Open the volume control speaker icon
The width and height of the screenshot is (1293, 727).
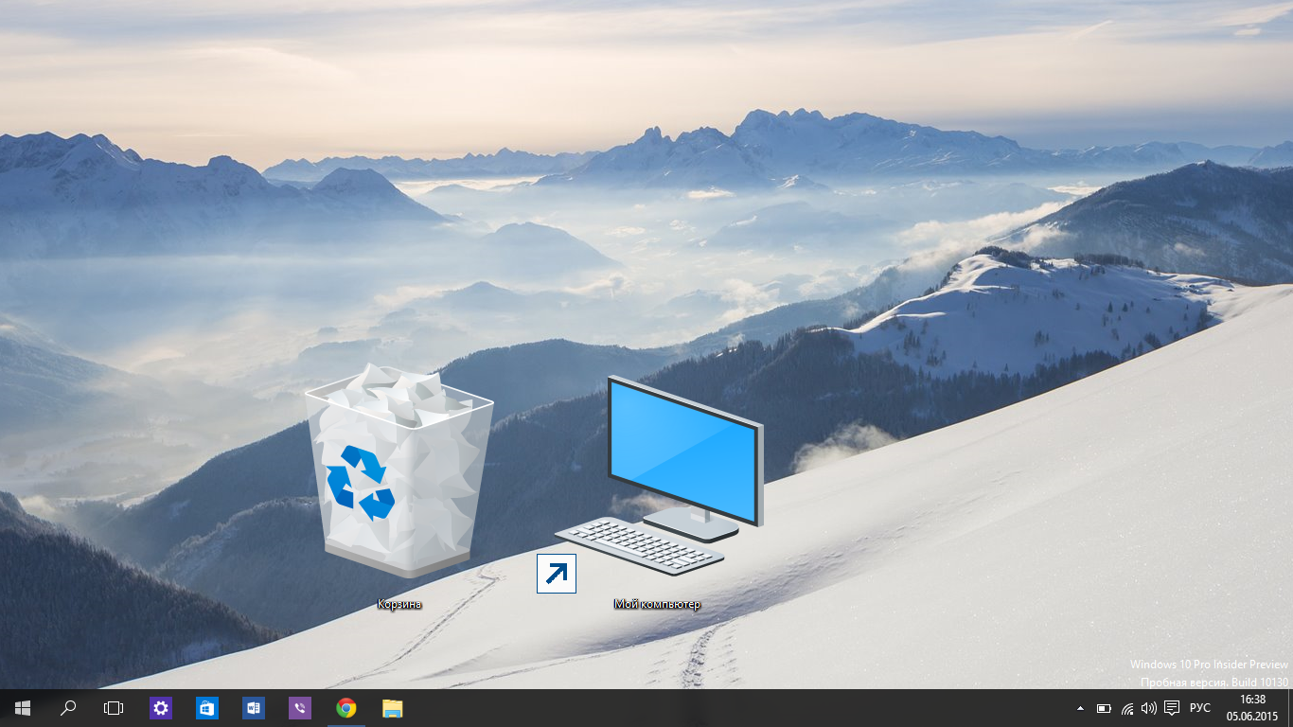point(1149,708)
